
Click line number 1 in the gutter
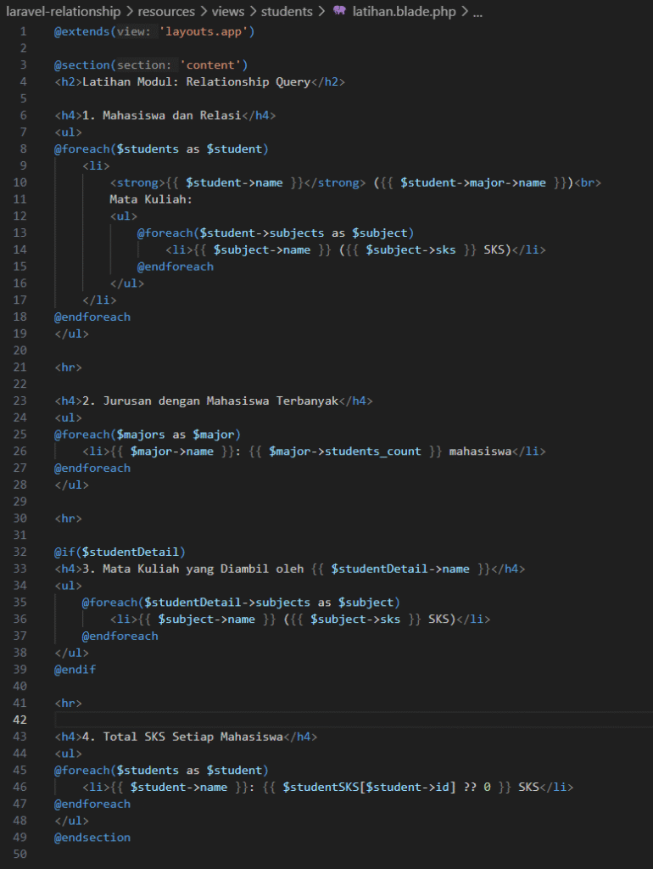[23, 31]
